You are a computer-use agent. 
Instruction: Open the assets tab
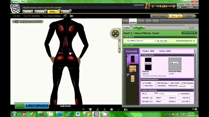[148, 21]
